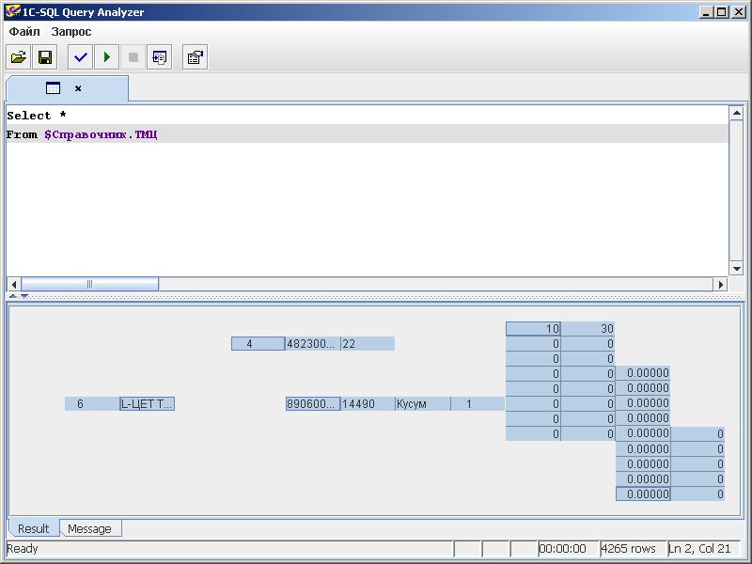The image size is (752, 564).
Task: Click the Open file toolbar icon
Action: [18, 57]
